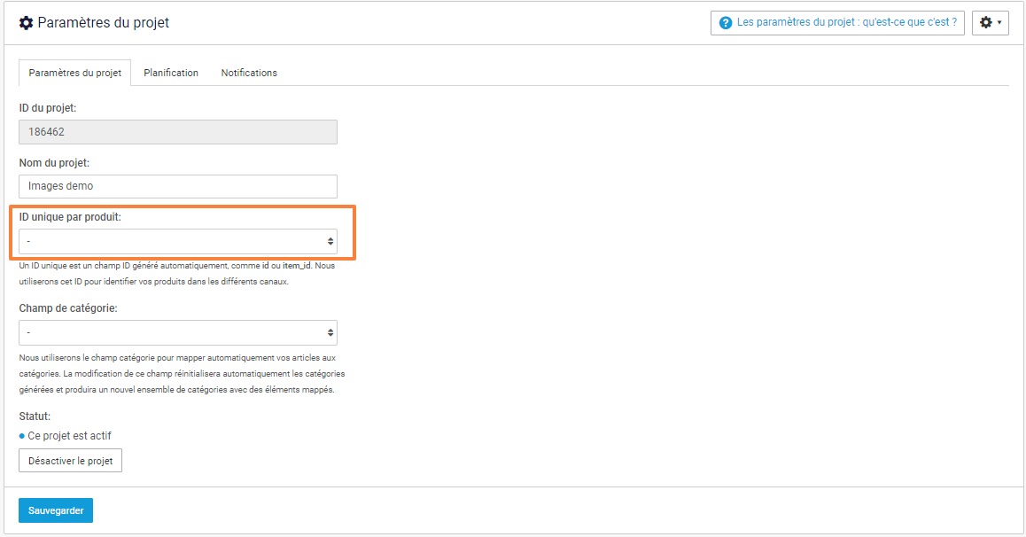Switch to the Planification tab
Image resolution: width=1026 pixels, height=537 pixels.
171,73
